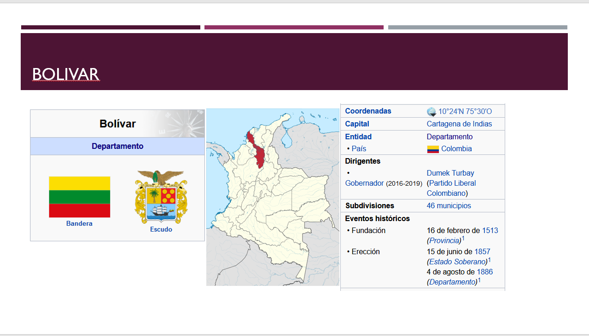Image resolution: width=589 pixels, height=336 pixels.
Task: Click the green stripe of the flag
Action: (x=80, y=197)
